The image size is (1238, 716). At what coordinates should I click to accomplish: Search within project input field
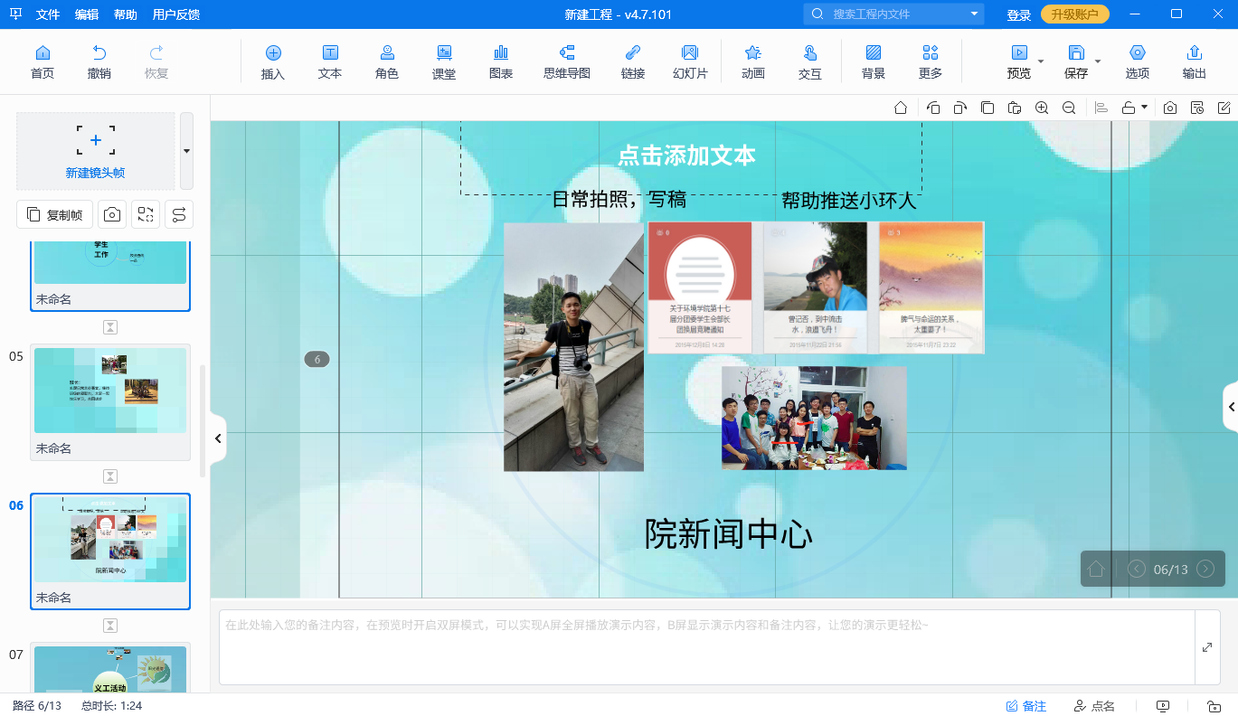[893, 14]
